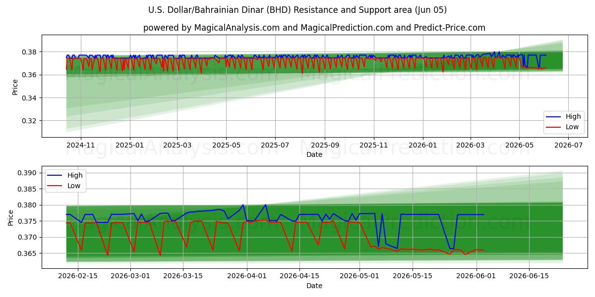The height and width of the screenshot is (297, 595).
Task: Click the 2025-09 date tick label
Action: [x=325, y=146]
